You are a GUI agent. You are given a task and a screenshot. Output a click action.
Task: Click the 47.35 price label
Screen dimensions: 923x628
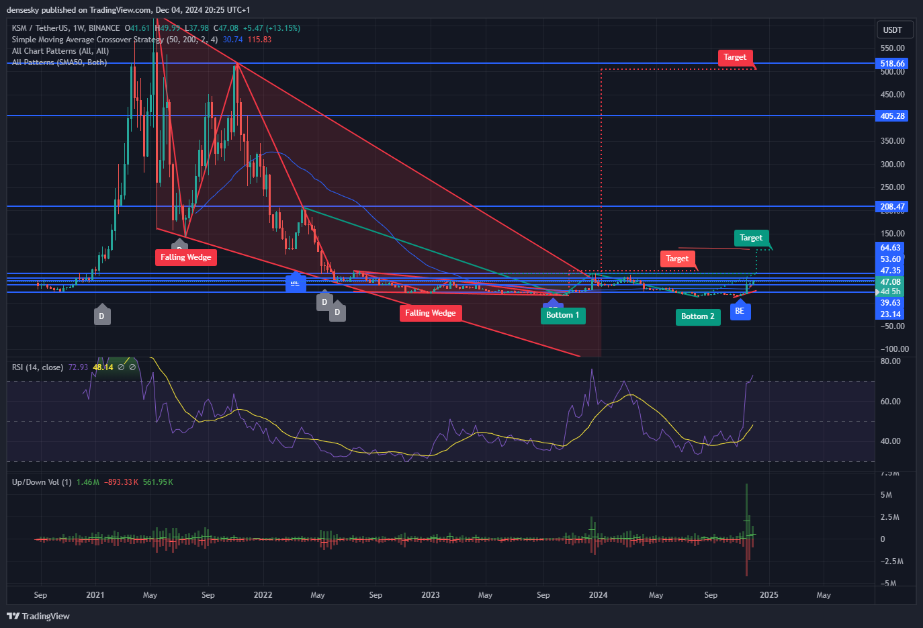[891, 271]
